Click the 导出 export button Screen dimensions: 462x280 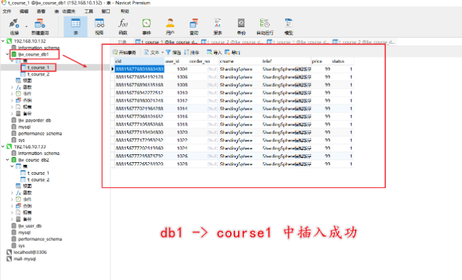(233, 52)
